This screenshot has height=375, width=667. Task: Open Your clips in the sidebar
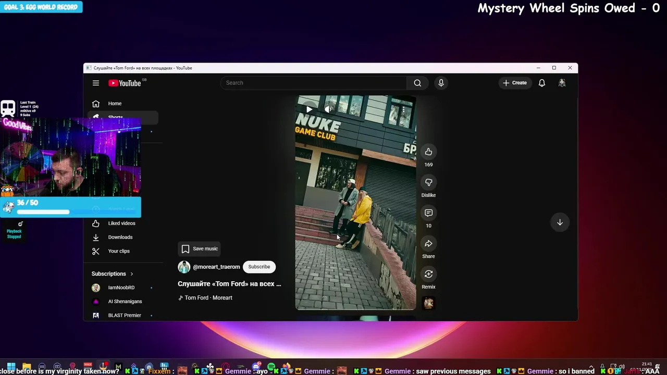pyautogui.click(x=123, y=251)
